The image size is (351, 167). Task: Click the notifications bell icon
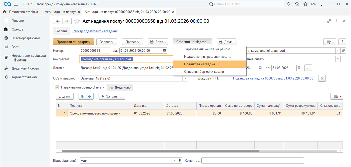click(x=288, y=4)
